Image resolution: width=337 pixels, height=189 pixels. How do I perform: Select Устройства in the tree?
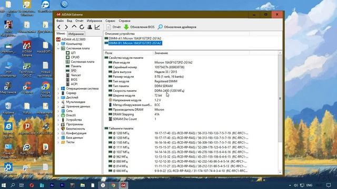72,120
